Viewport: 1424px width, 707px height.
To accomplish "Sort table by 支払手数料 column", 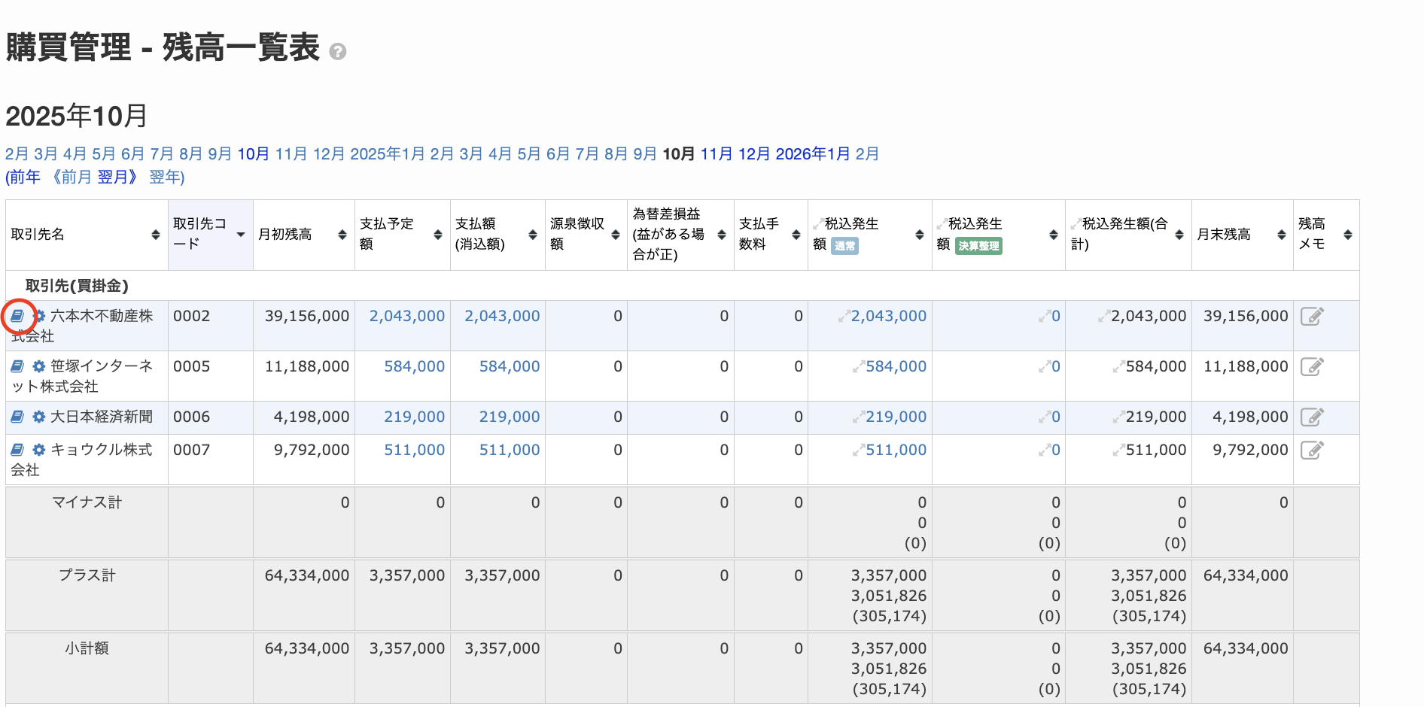I will pos(796,235).
